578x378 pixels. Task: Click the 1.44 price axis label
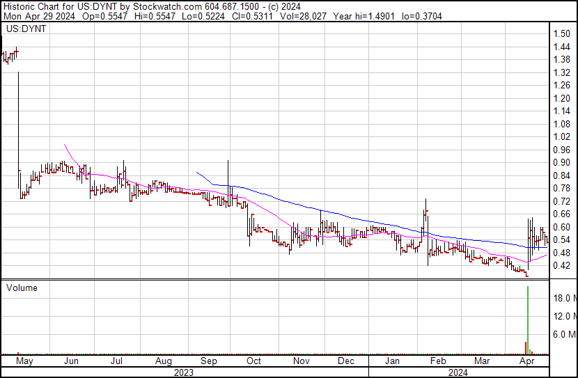tap(561, 47)
